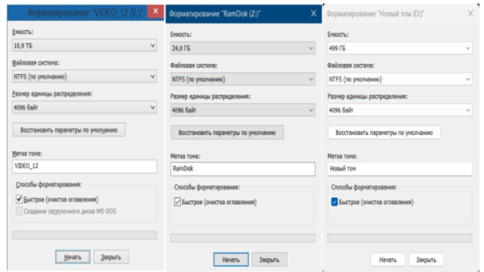The height and width of the screenshot is (272, 484).
Task: Uncheck the blue Быстрое checkbox for Новый том
Action: [334, 202]
